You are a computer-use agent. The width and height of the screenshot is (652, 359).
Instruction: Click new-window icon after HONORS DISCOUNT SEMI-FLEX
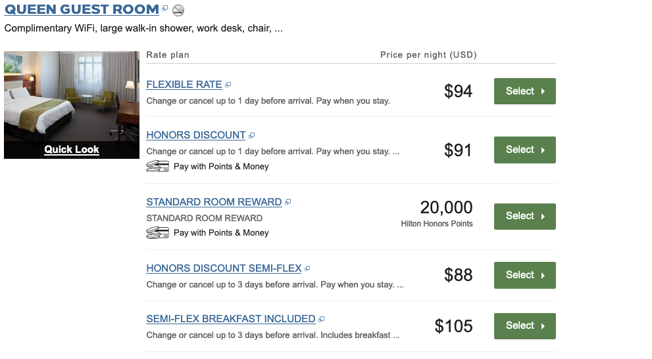coord(307,268)
